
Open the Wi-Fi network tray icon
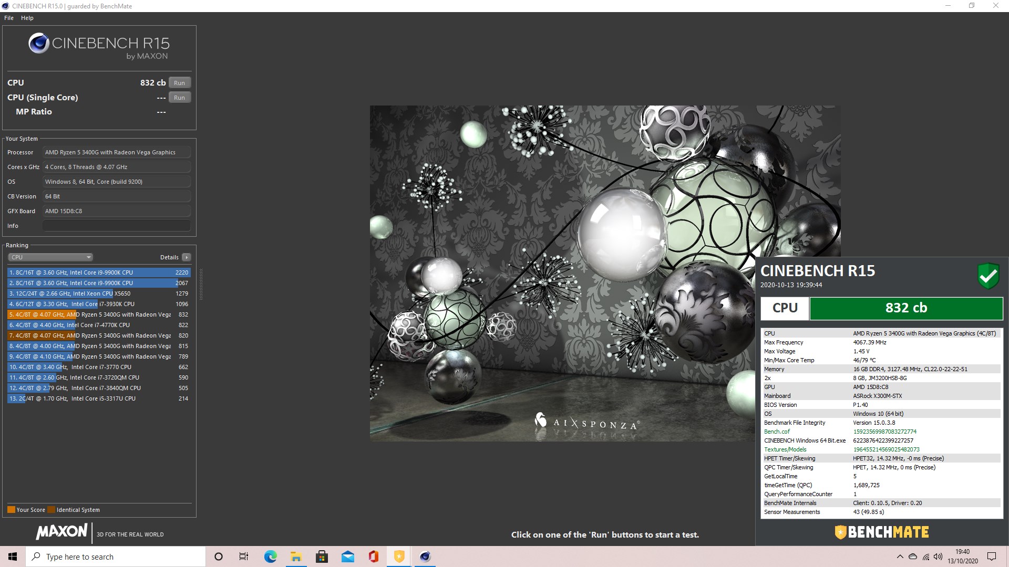tap(926, 556)
